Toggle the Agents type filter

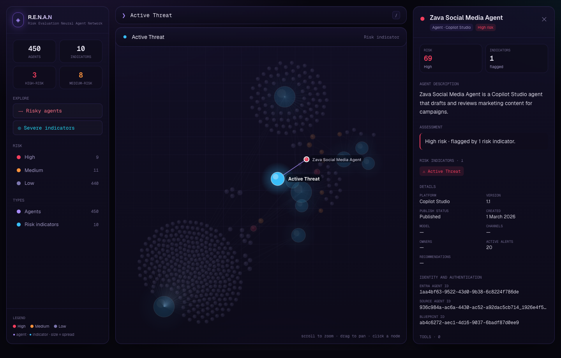point(58,212)
